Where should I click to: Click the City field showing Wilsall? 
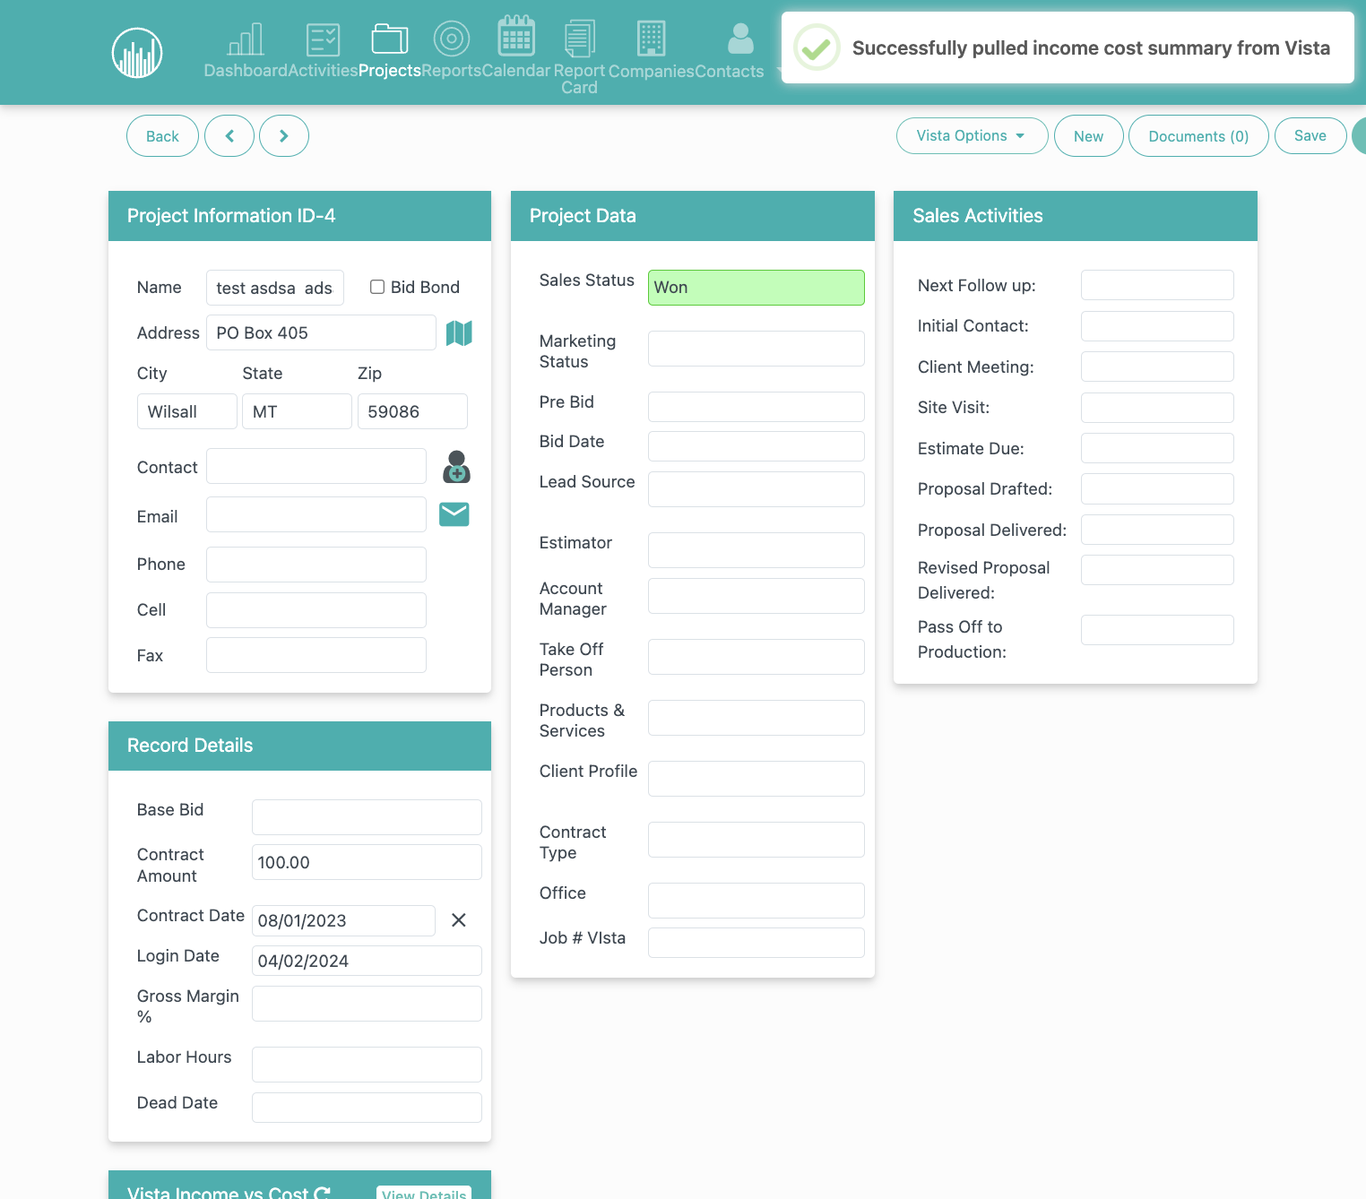coord(187,411)
